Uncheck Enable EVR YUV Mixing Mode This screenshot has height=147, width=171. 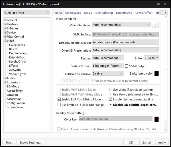pyautogui.click(x=59, y=100)
